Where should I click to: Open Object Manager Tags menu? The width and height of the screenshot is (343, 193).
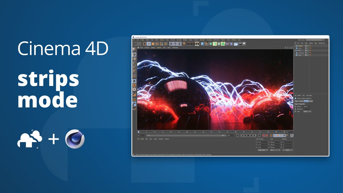tap(316, 43)
